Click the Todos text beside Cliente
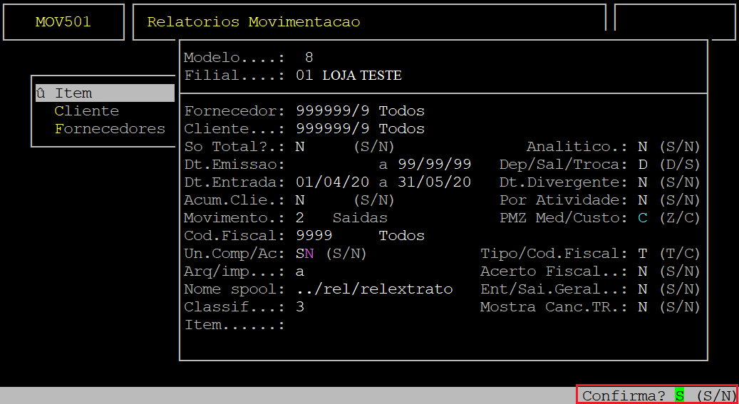The height and width of the screenshot is (404, 739). click(x=402, y=129)
